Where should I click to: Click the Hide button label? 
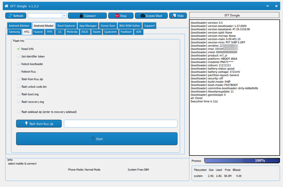pyautogui.click(x=181, y=16)
